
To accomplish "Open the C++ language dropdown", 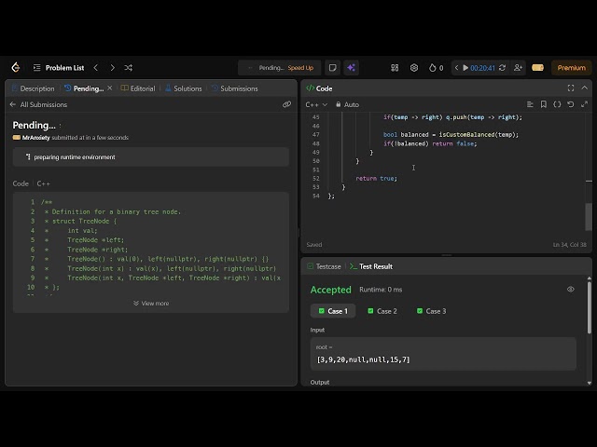I will [316, 104].
